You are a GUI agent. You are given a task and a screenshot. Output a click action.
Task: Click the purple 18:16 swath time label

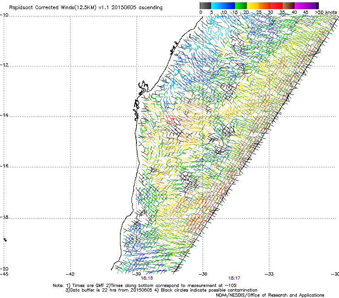[x=147, y=278]
